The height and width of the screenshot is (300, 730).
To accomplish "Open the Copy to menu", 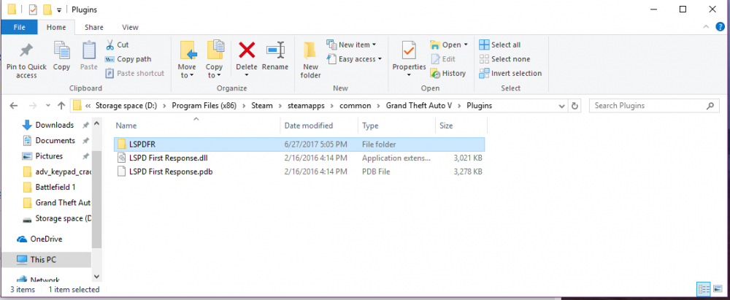I will point(214,61).
